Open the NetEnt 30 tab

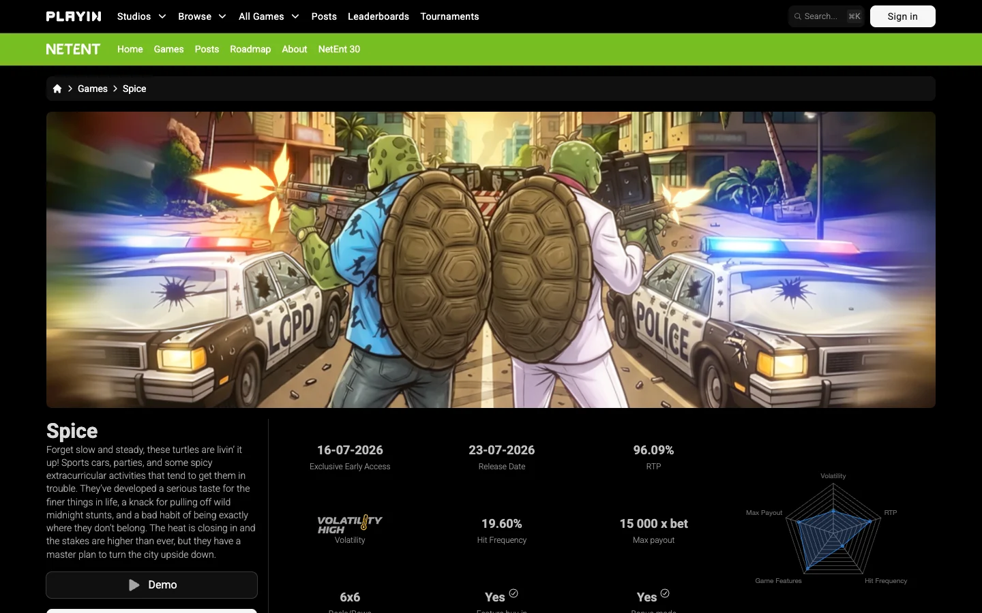[339, 49]
